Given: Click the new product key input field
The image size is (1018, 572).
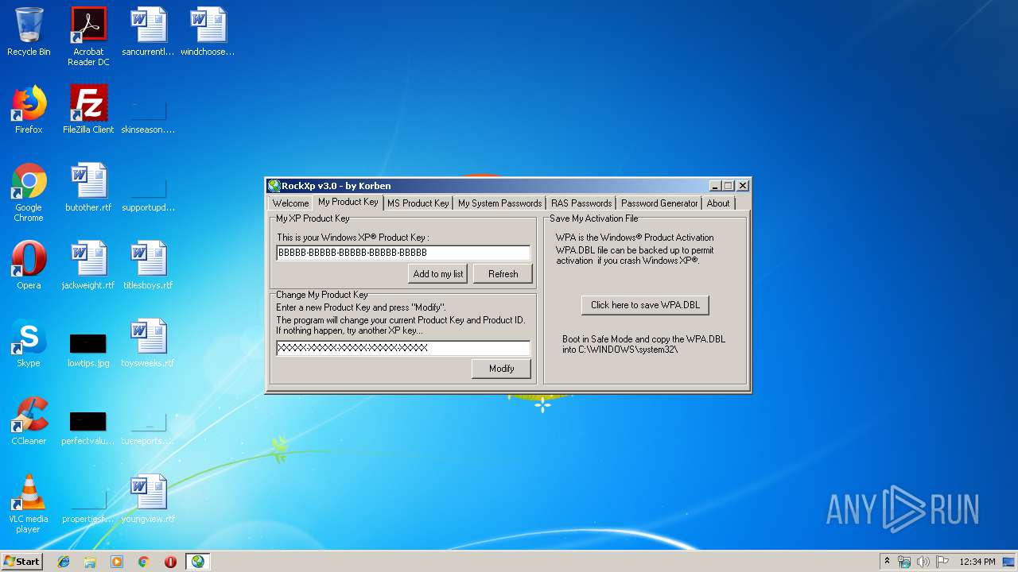Looking at the screenshot, I should tap(403, 348).
